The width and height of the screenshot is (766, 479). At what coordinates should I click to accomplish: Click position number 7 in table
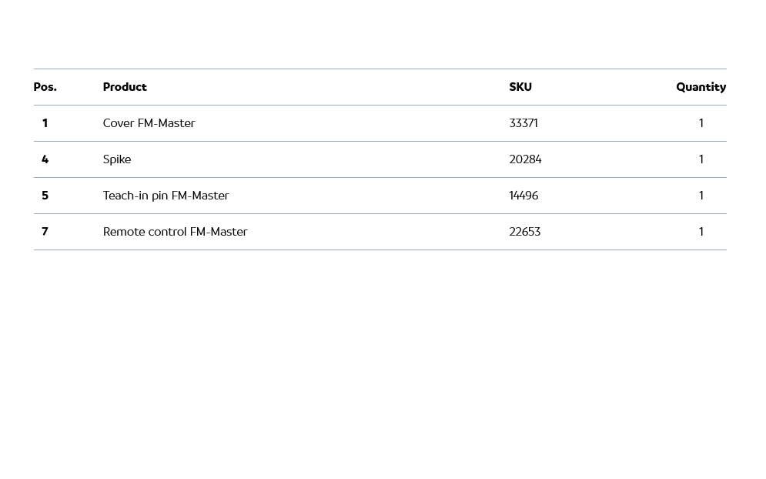(45, 232)
